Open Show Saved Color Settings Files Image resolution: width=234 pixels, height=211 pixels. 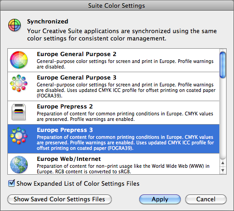click(x=59, y=199)
